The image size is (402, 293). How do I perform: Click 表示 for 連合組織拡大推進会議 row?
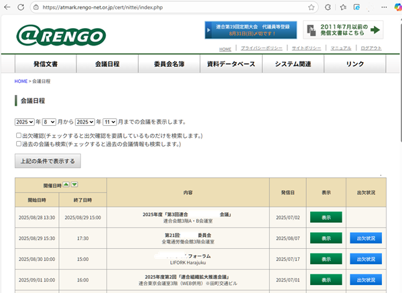pos(326,280)
